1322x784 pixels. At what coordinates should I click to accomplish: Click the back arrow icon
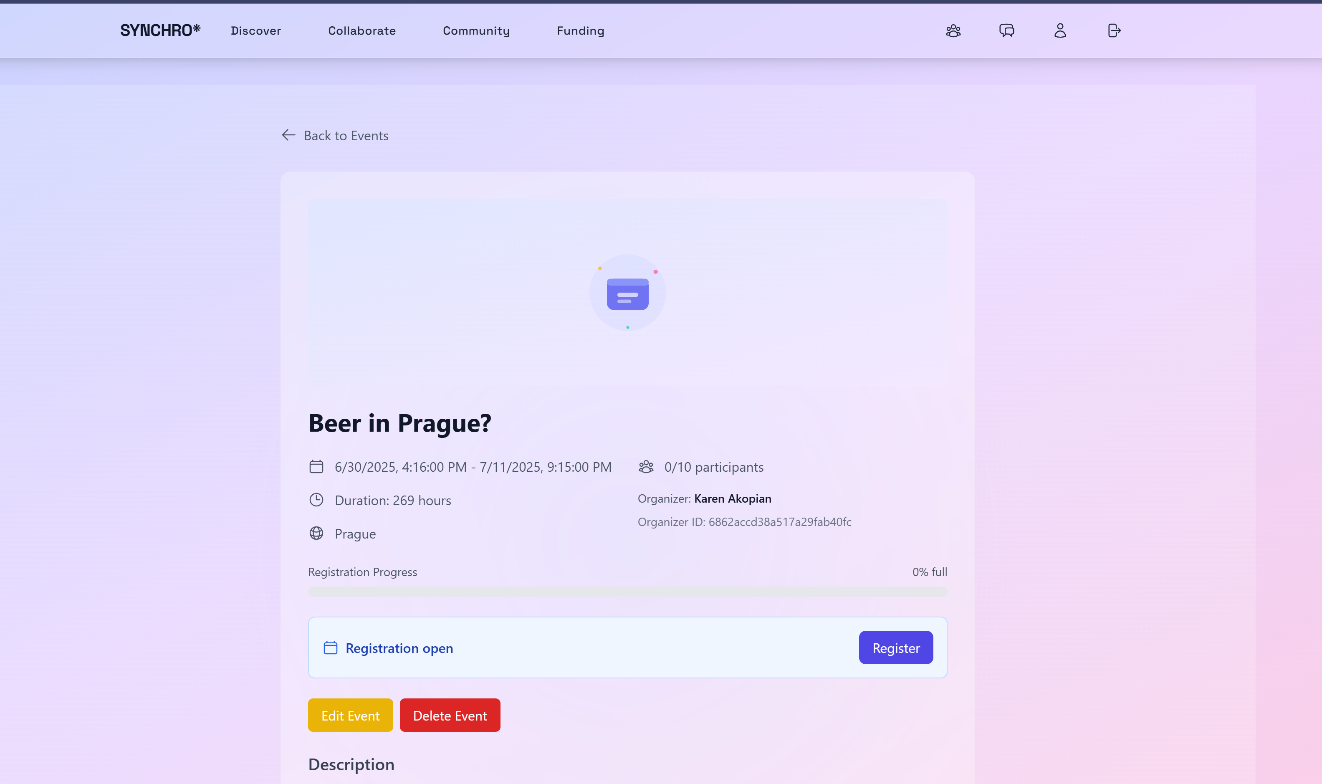coord(288,135)
